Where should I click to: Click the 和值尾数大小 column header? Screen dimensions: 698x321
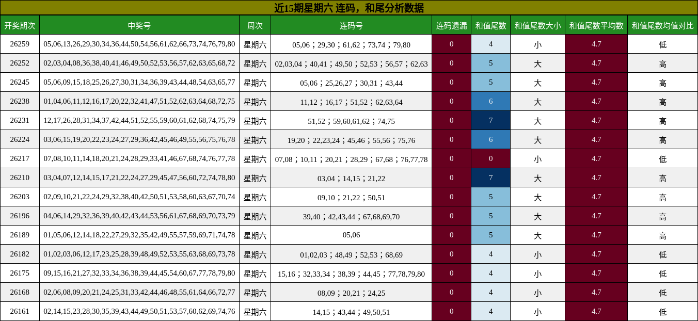537,25
